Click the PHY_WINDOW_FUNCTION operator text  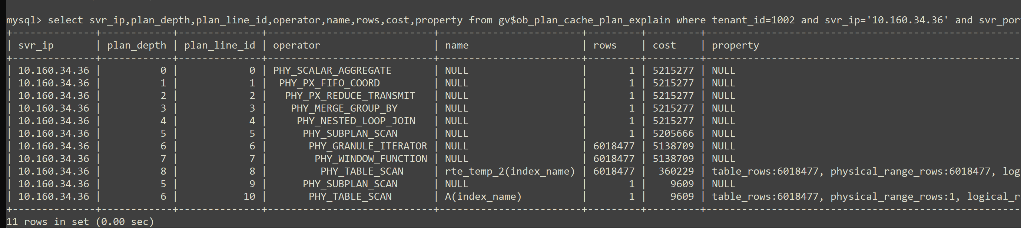[x=371, y=159]
